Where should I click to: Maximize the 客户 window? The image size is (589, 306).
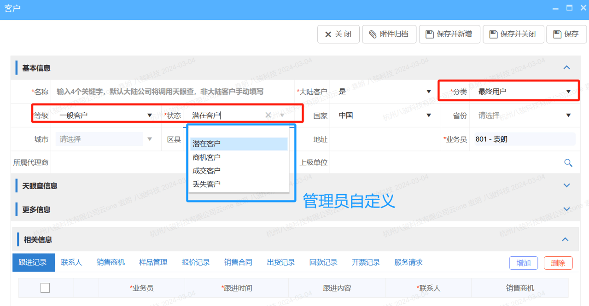pyautogui.click(x=569, y=8)
